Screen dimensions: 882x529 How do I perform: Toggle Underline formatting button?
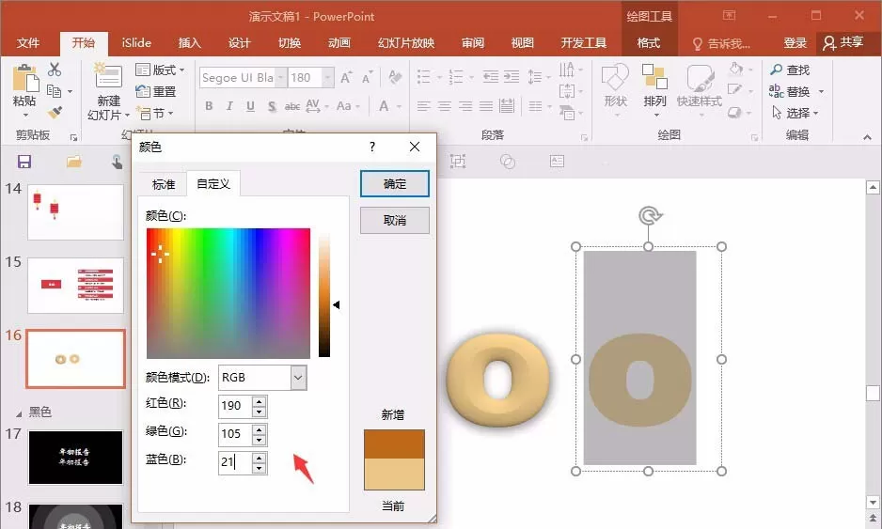[x=250, y=105]
